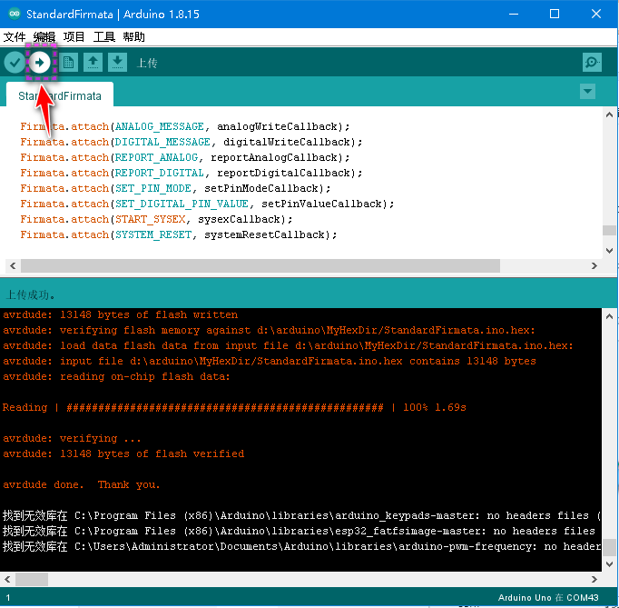Click the esp32_fatfsimage-master warning line
Image resolution: width=619 pixels, height=608 pixels.
(x=299, y=531)
